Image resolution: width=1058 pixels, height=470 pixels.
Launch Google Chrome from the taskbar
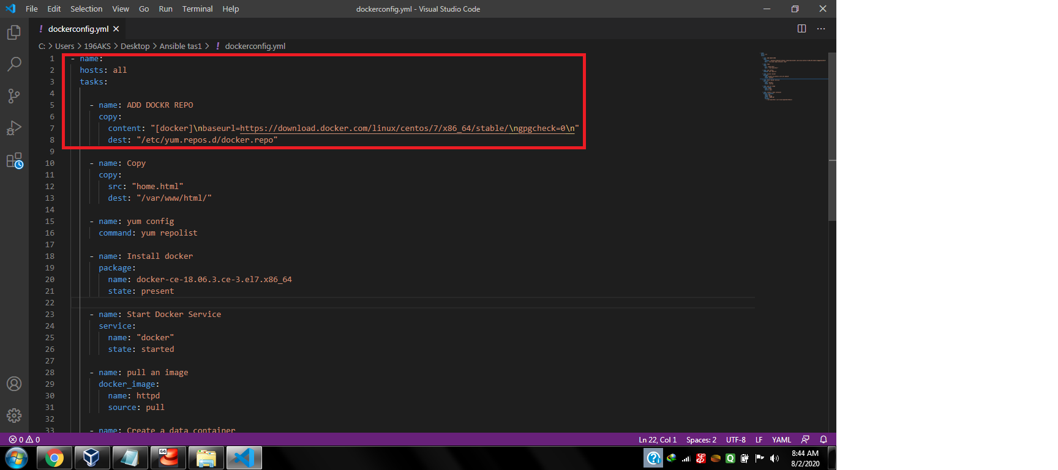54,458
